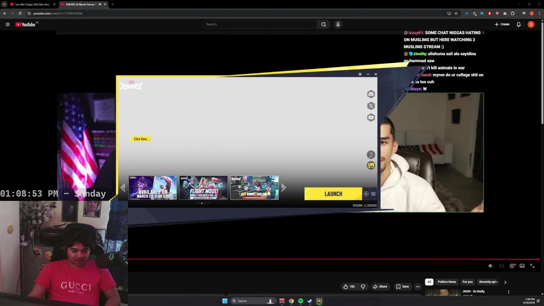Toggle theater mode in the player
Image resolution: width=544 pixels, height=306 pixels.
(522, 266)
